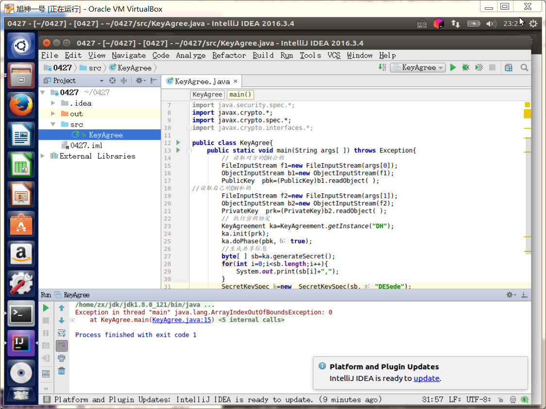Rerun KeyAgree in Run panel
The image size is (546, 409).
[x=46, y=308]
